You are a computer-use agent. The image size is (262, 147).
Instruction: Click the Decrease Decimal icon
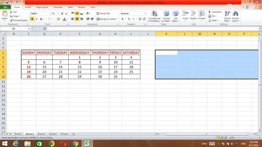144,19
